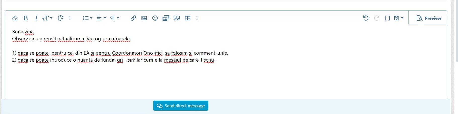Click the Insert quote icon
The height and width of the screenshot is (114, 459).
tap(177, 18)
